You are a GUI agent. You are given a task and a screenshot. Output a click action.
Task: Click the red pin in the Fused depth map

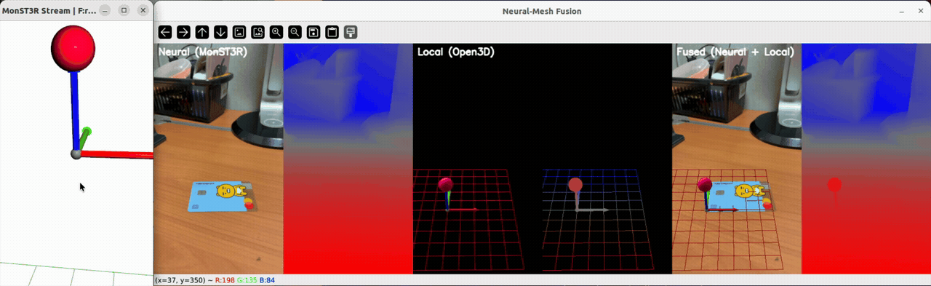coord(834,186)
